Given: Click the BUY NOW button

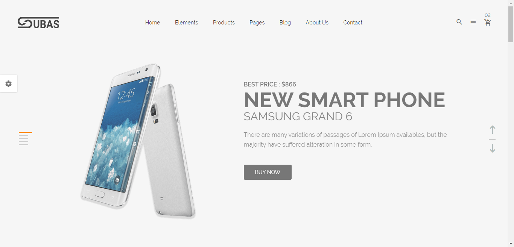Looking at the screenshot, I should pos(268,172).
